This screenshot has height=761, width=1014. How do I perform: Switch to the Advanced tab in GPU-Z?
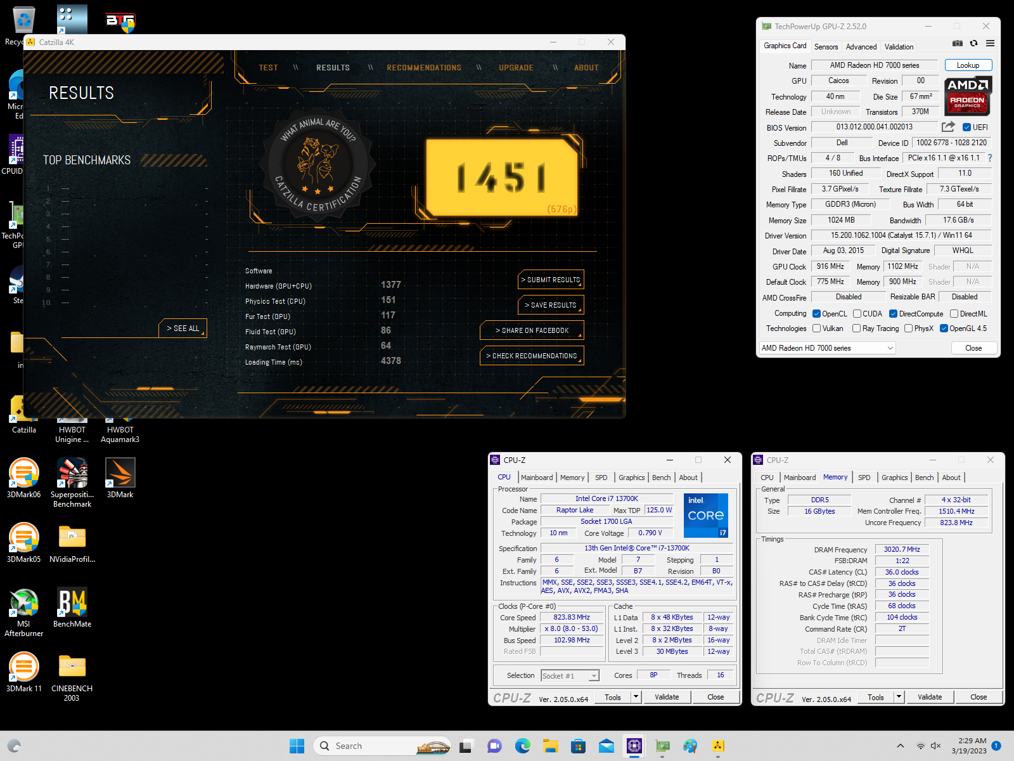[861, 47]
